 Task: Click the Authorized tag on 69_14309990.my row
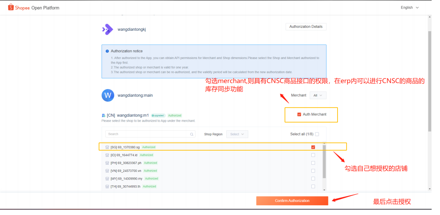click(x=152, y=179)
